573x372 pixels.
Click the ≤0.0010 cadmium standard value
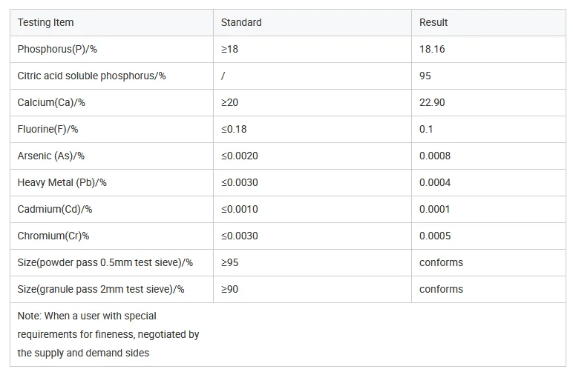[x=240, y=209]
